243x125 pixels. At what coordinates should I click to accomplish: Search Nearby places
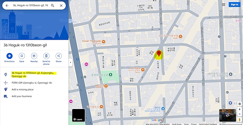click(x=34, y=58)
